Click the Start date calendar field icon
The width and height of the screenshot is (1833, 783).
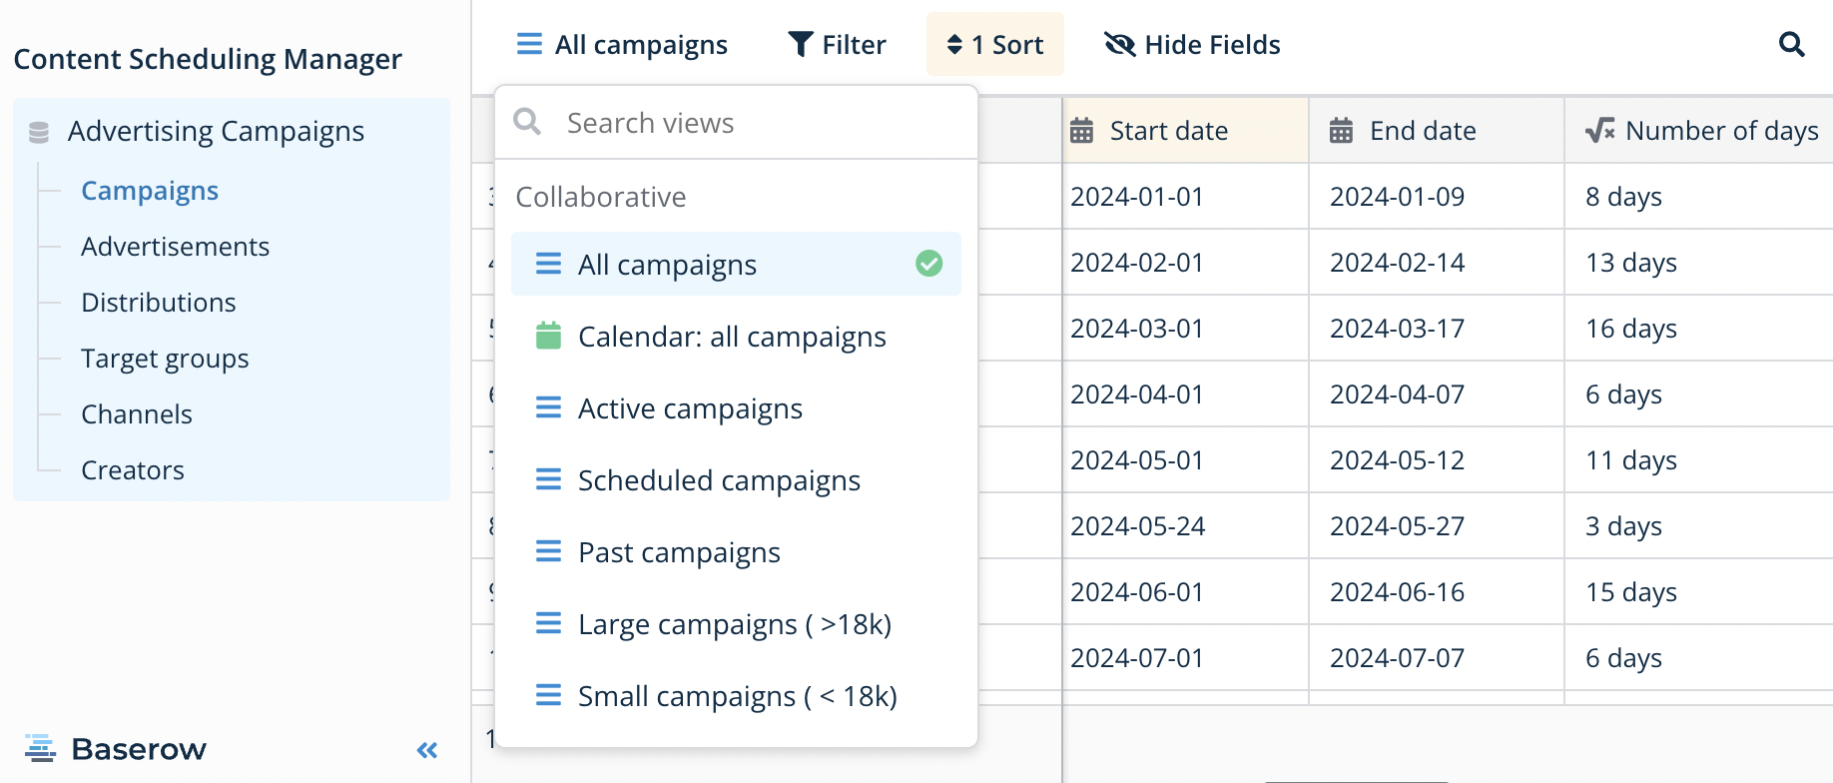[x=1082, y=131]
